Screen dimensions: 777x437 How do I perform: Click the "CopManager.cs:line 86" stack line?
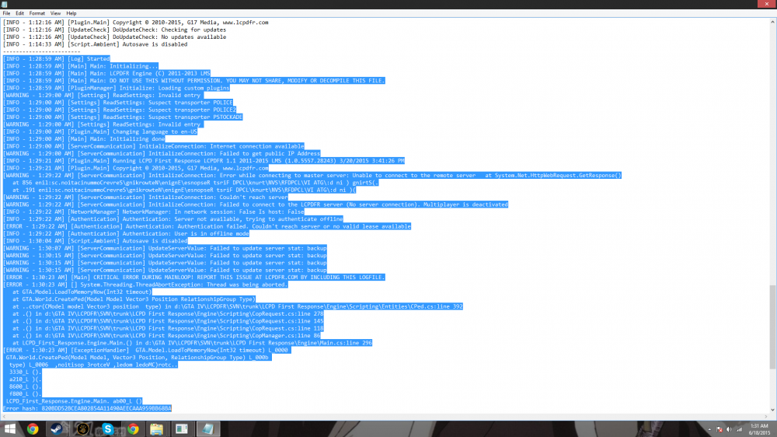point(166,336)
